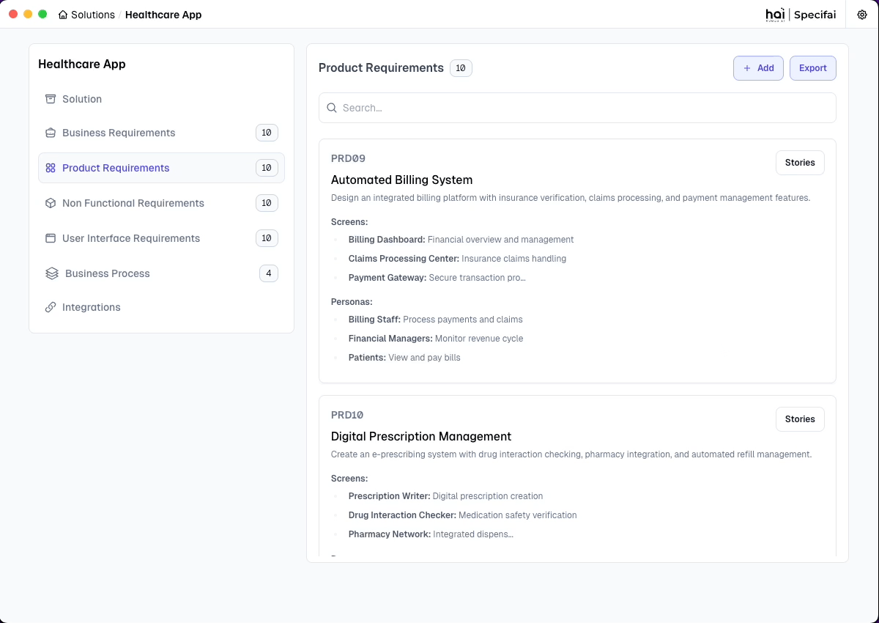This screenshot has width=879, height=623.
Task: Click the Digital Prescription Management description text
Action: tap(571, 454)
